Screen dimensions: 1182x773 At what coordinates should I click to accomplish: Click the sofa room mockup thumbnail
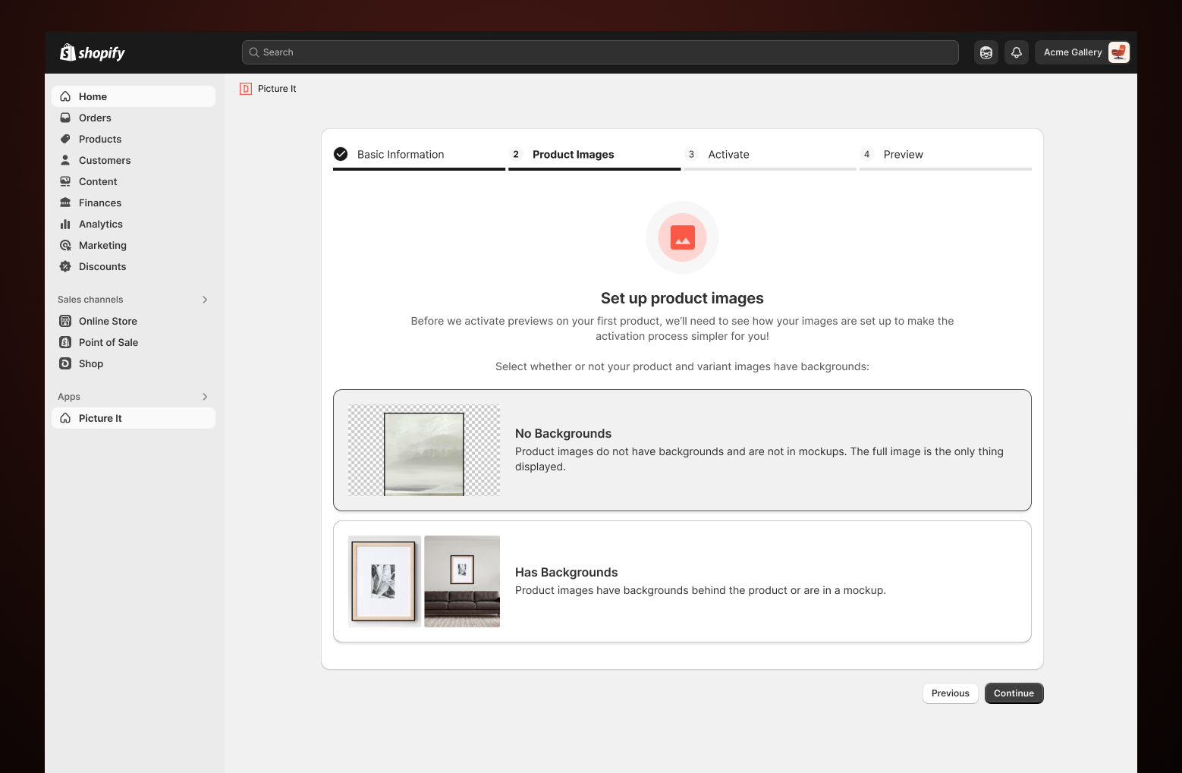[x=462, y=581]
